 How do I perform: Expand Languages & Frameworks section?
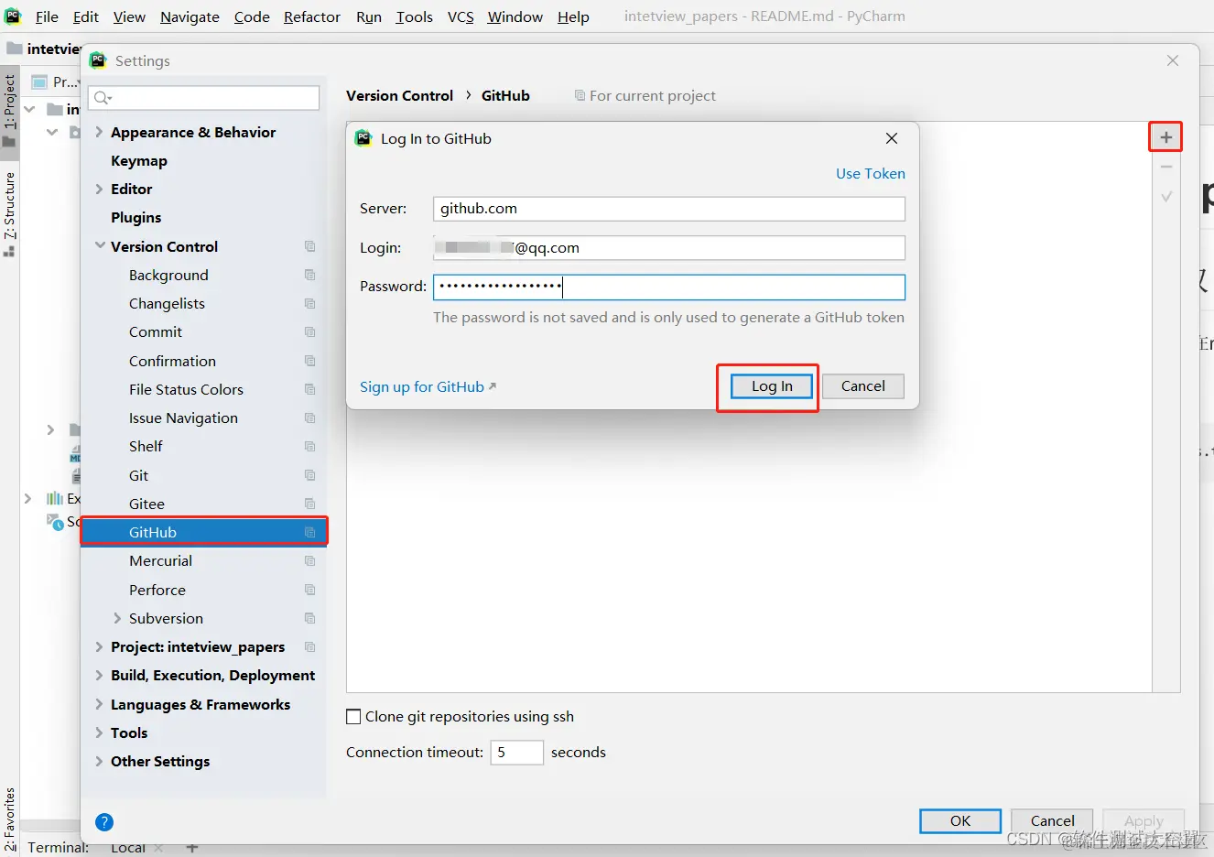(99, 704)
